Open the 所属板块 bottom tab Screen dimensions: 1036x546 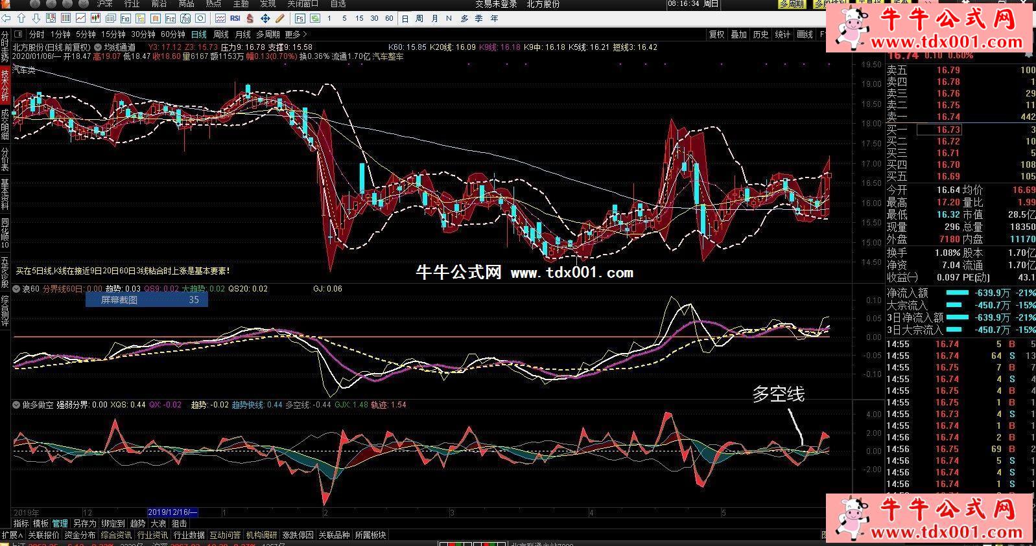[370, 535]
